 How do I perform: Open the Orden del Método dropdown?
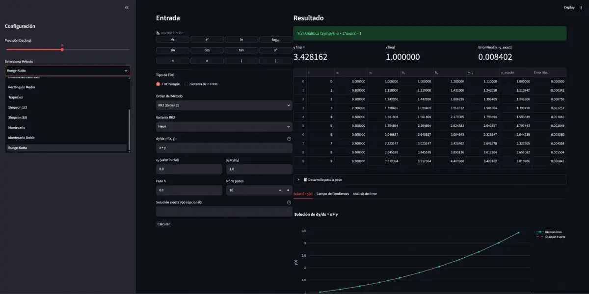point(224,105)
